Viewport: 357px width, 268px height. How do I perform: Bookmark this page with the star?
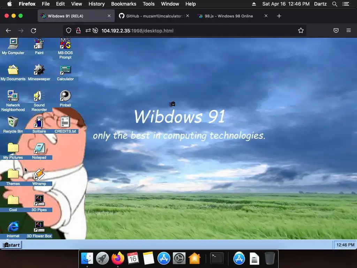(x=301, y=31)
